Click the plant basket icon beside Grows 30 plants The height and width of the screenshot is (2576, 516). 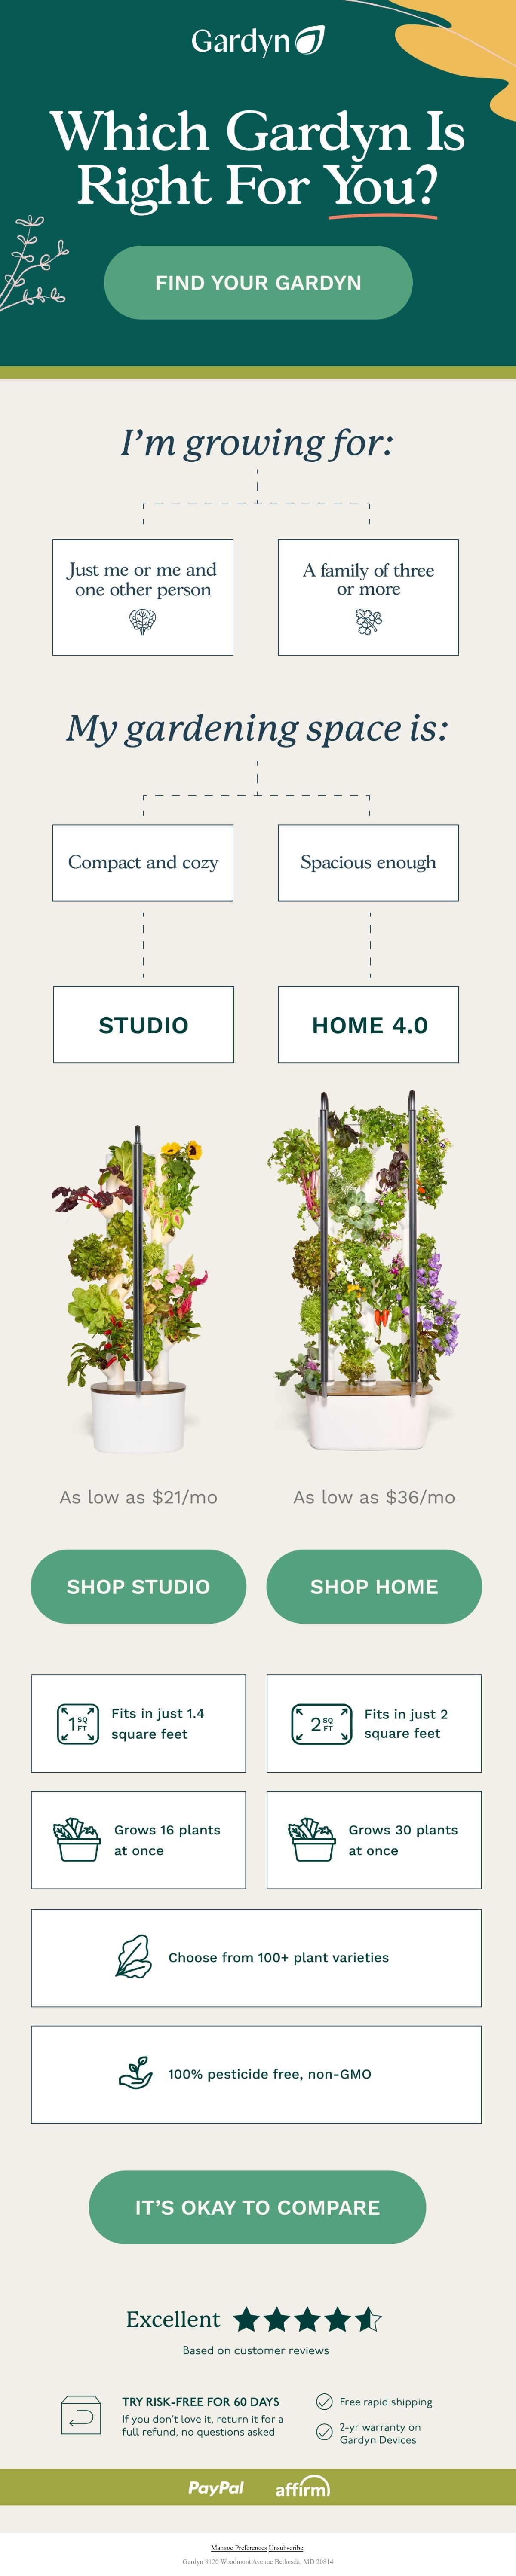(x=311, y=1839)
